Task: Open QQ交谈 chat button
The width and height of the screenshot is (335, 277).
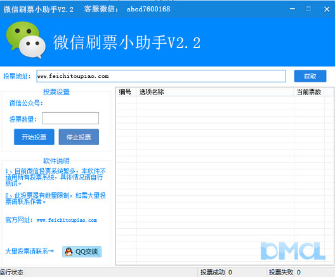Action: point(82,252)
